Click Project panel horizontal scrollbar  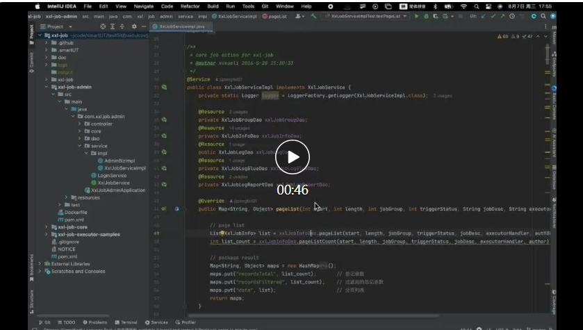[72, 316]
